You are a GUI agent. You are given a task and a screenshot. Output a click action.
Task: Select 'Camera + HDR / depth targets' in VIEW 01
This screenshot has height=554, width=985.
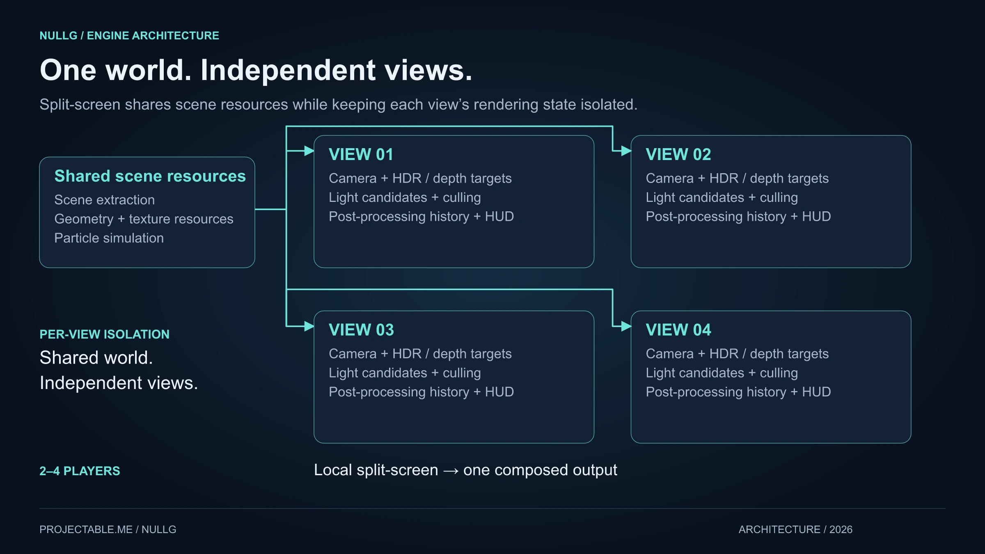(x=420, y=179)
